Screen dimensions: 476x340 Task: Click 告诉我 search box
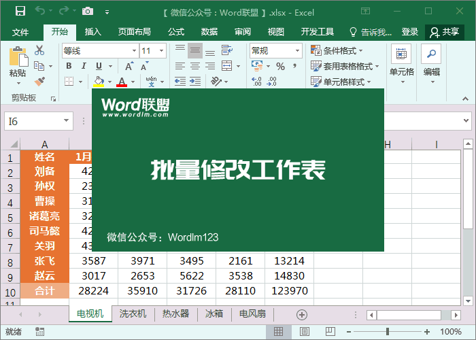pyautogui.click(x=371, y=32)
